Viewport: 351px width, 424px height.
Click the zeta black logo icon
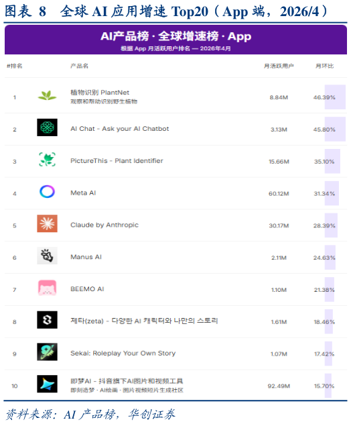[x=48, y=320]
